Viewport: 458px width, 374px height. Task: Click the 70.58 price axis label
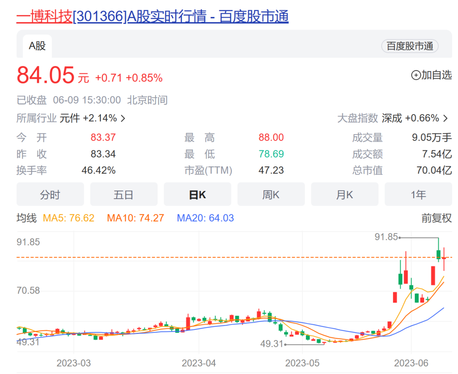28,291
